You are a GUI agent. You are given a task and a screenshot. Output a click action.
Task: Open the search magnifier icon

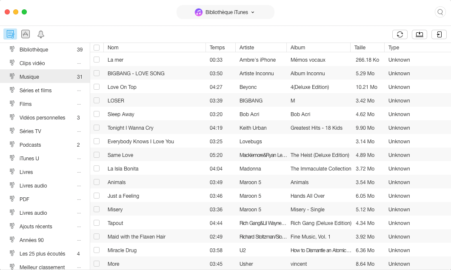(x=440, y=12)
